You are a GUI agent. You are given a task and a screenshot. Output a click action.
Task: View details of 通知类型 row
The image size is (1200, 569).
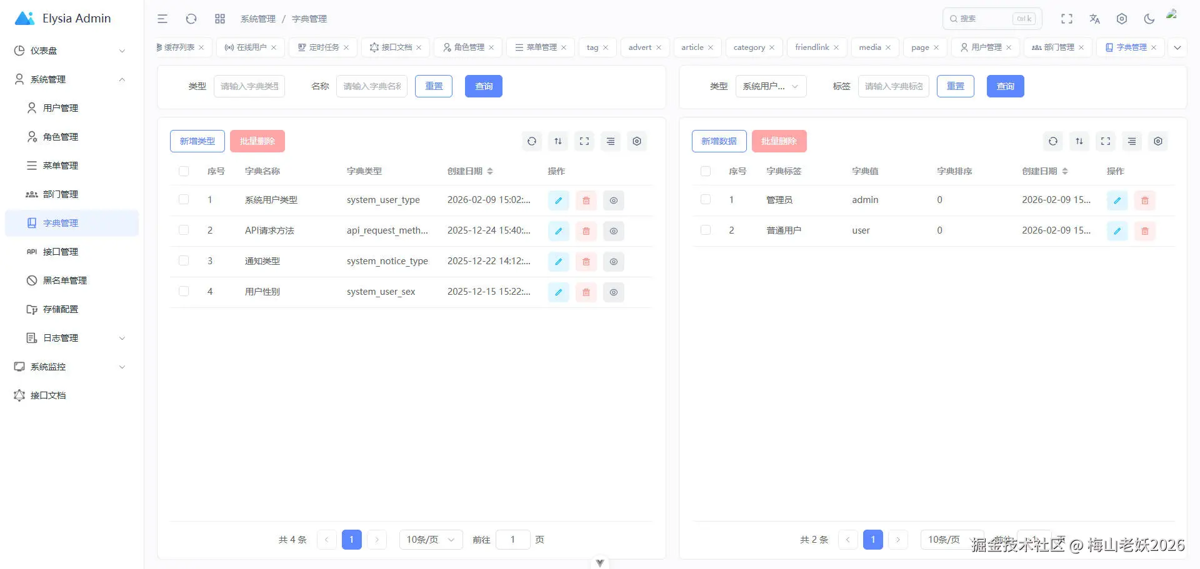pos(614,262)
